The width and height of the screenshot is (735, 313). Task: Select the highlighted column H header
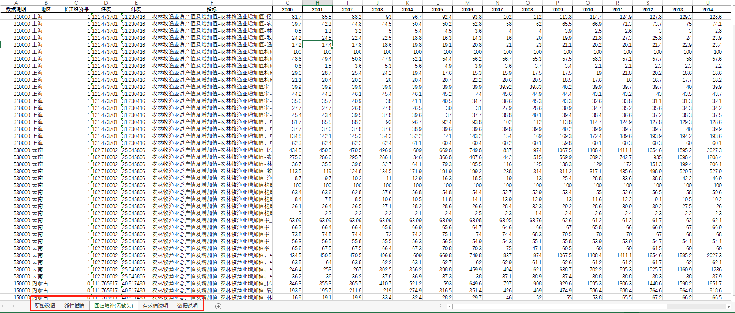pos(317,3)
